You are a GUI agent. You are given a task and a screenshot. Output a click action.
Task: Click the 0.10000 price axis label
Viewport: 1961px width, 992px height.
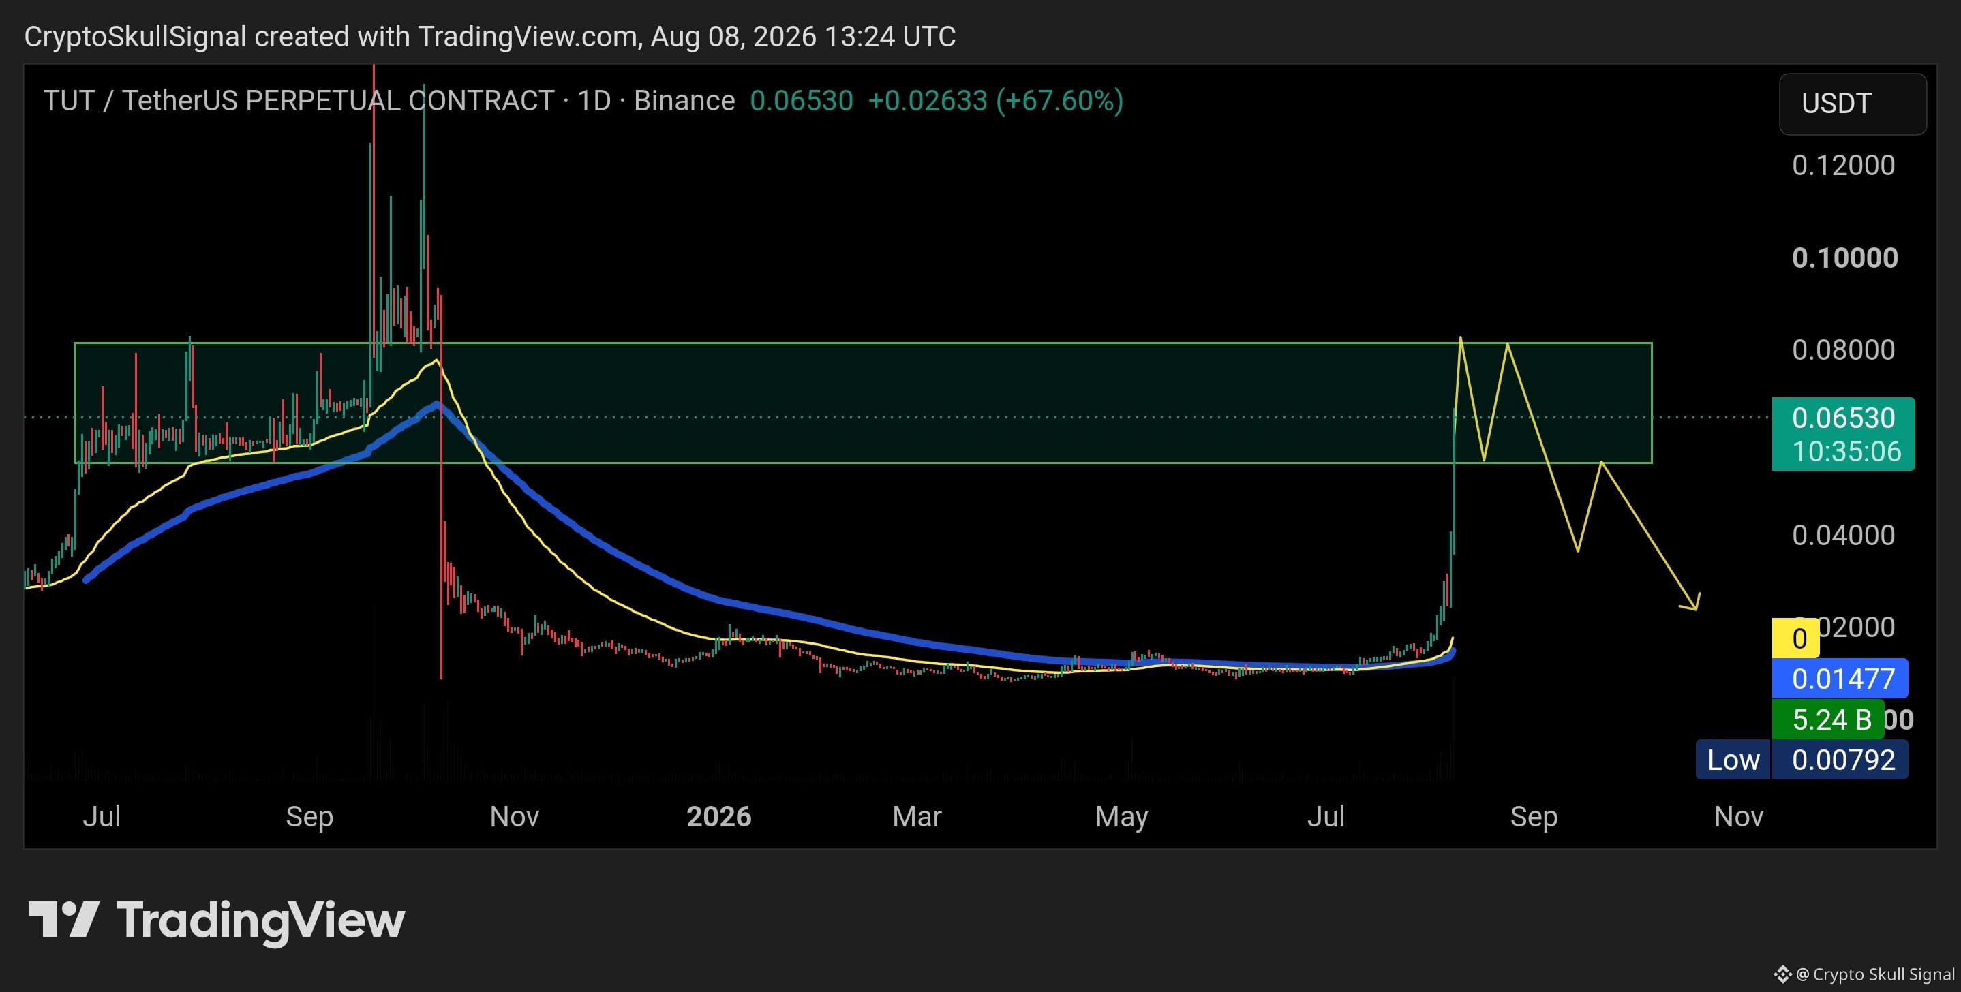click(1845, 258)
